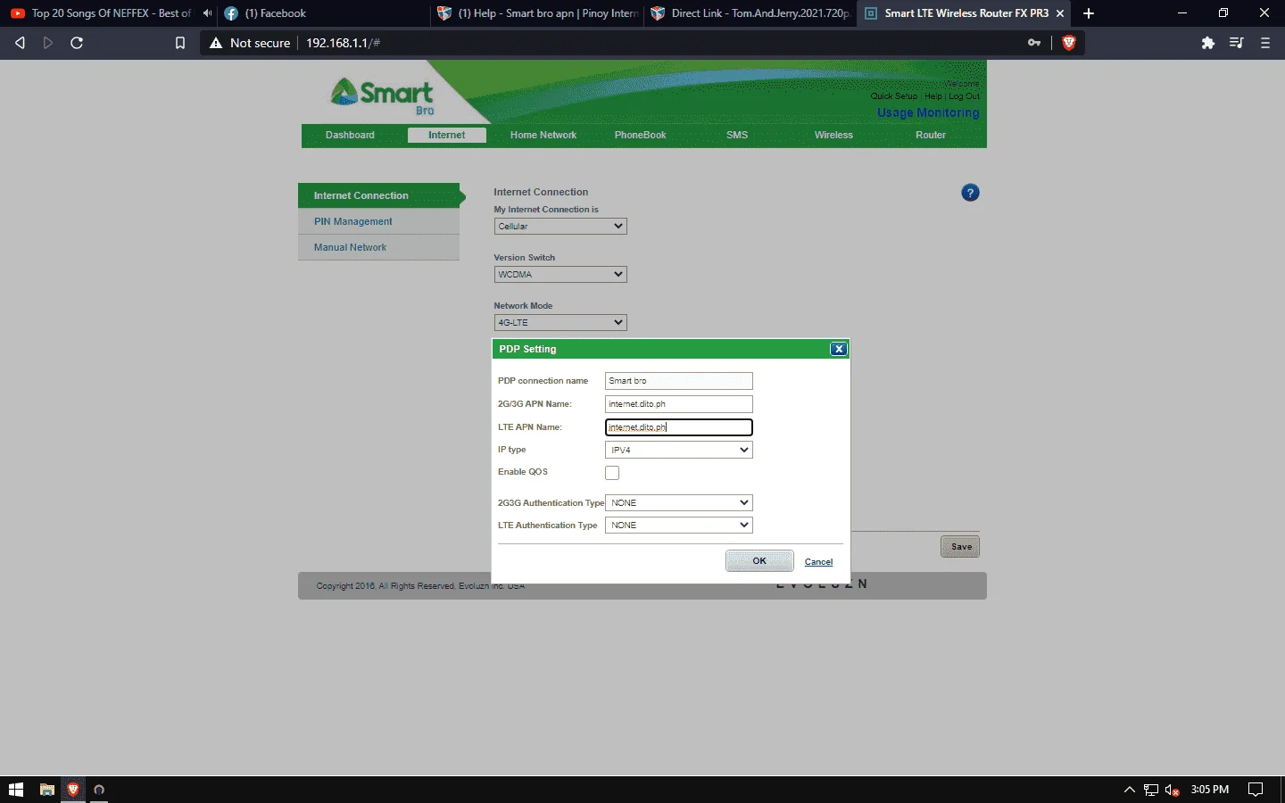Open network status tray icon
The image size is (1285, 803).
[x=1151, y=790]
